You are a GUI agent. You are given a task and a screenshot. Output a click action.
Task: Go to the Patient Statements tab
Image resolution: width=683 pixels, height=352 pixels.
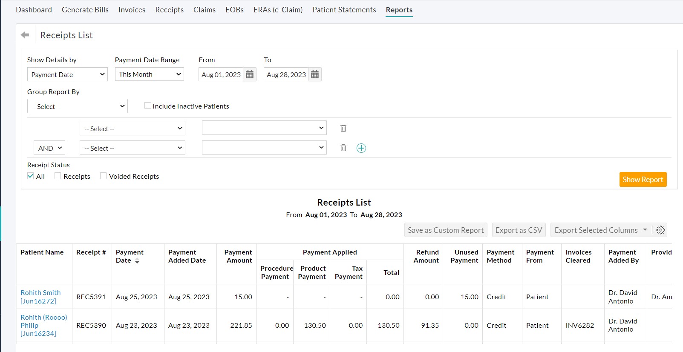[344, 10]
